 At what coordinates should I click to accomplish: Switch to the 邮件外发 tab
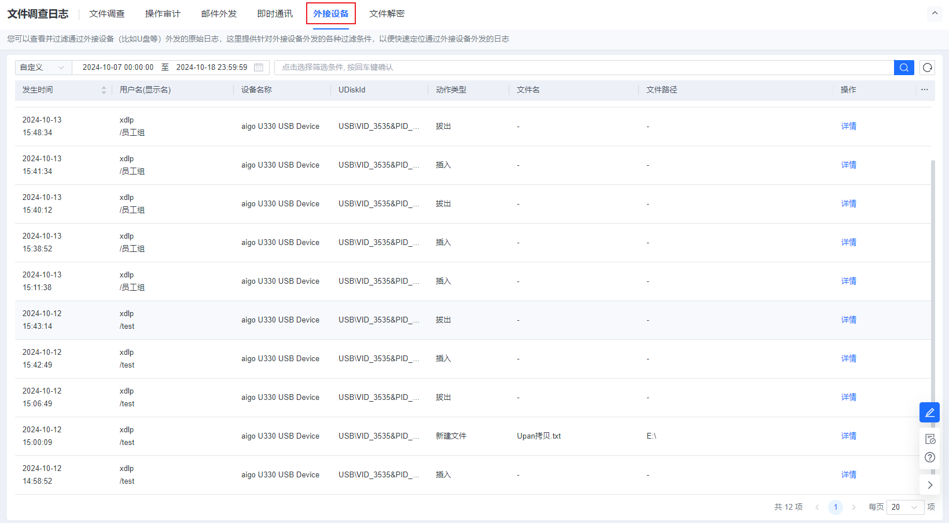[x=219, y=14]
